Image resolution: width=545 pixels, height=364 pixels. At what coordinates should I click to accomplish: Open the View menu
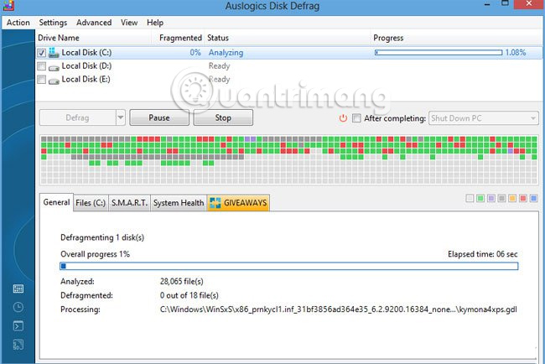(x=129, y=23)
